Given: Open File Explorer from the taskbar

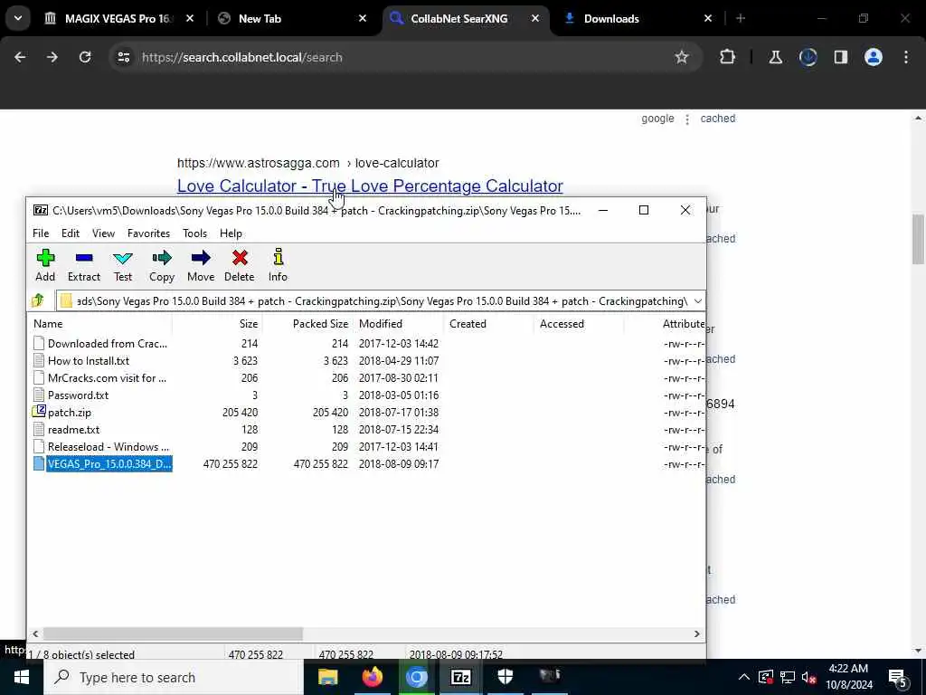Looking at the screenshot, I should coord(327,677).
